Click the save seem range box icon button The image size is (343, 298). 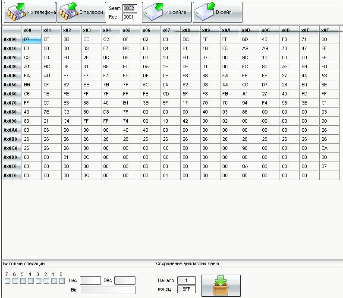tap(221, 286)
